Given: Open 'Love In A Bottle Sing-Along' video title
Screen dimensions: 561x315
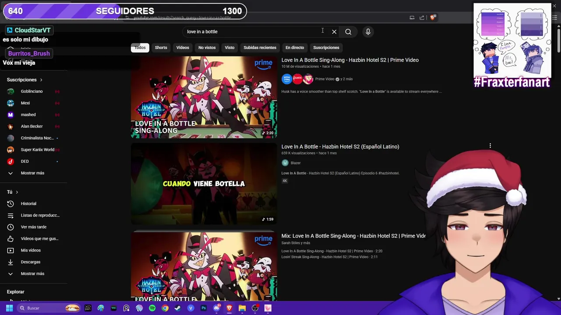Looking at the screenshot, I should point(350,60).
